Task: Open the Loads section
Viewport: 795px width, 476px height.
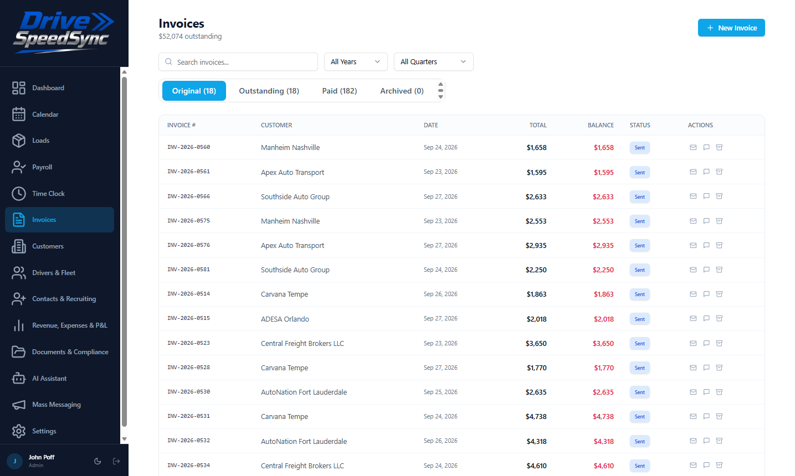Action: 59,141
